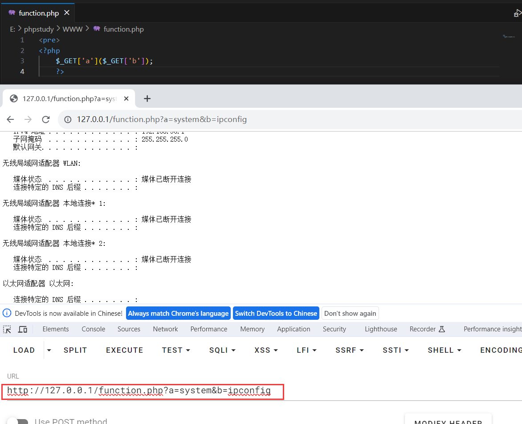Click the code minimap in the editor
522x424 pixels.
coord(509,36)
